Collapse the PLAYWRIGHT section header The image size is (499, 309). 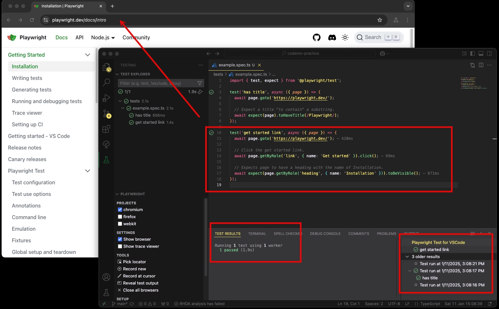(x=117, y=194)
